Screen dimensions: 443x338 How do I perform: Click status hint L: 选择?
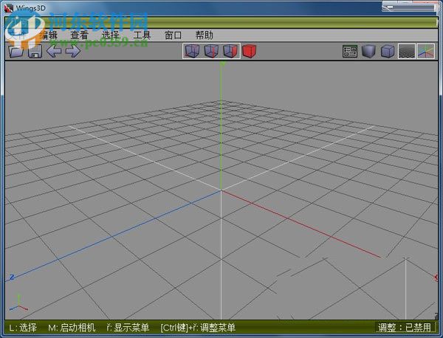[x=23, y=328]
